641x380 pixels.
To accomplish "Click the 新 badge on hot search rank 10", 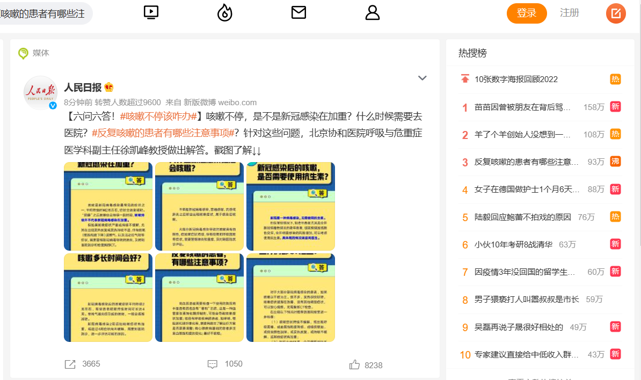I will point(615,354).
